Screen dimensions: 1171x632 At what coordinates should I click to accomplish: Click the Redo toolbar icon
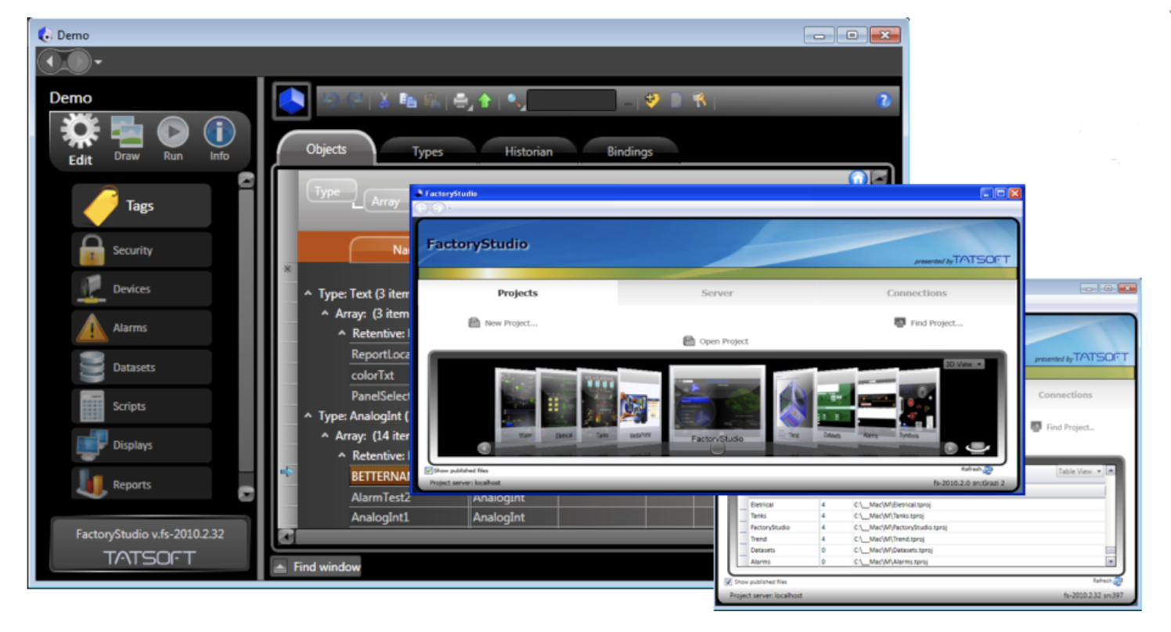pyautogui.click(x=355, y=101)
